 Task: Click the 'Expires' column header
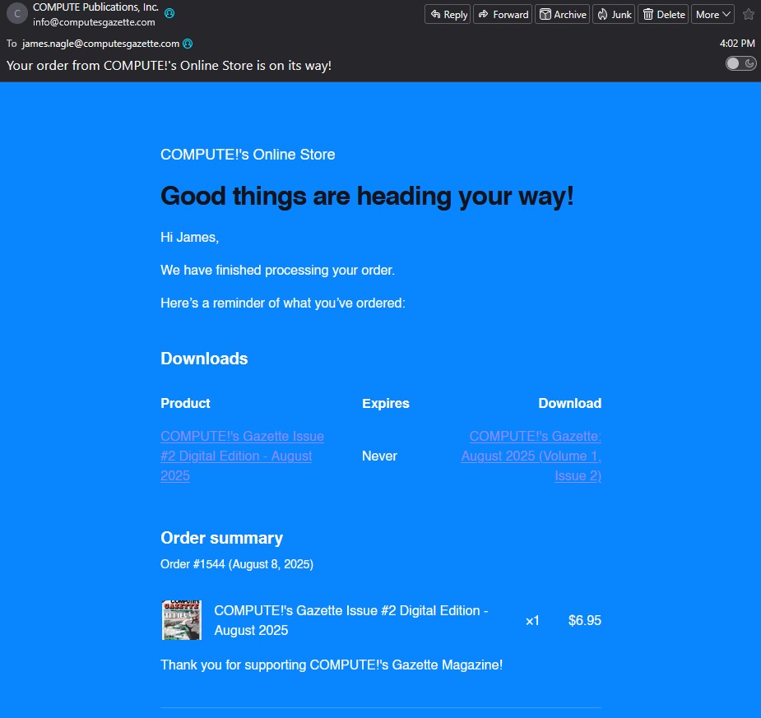[386, 403]
